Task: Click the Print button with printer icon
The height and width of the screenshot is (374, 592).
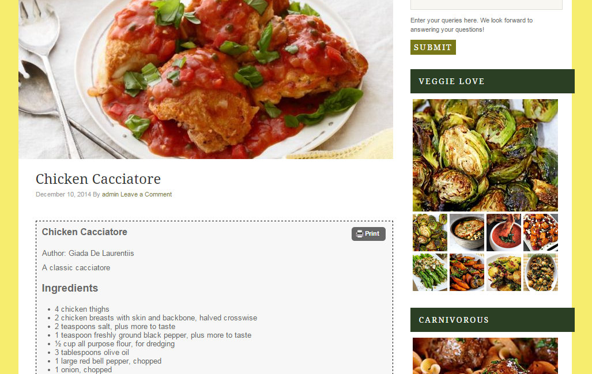Action: [x=368, y=233]
